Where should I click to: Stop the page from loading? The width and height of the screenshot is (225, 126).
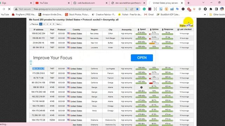[x=9, y=9]
